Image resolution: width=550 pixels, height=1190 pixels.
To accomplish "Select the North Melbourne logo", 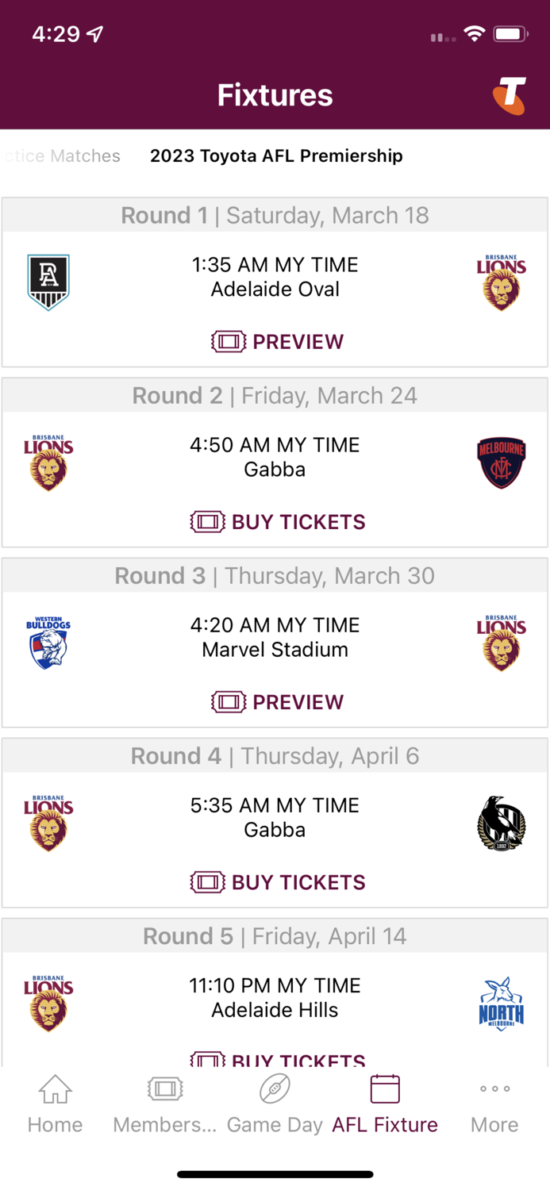I will [502, 1003].
